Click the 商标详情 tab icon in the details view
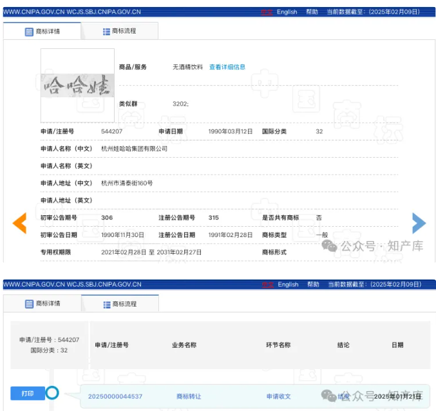 tap(29, 32)
